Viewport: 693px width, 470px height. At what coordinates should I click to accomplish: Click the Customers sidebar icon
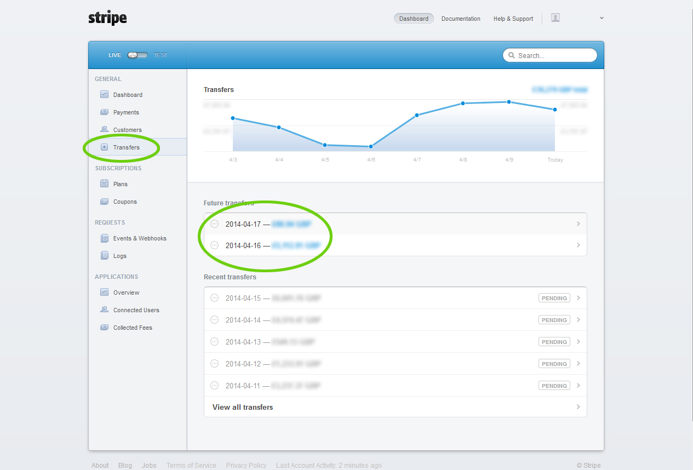click(x=104, y=129)
